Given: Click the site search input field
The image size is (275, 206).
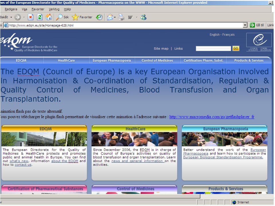Looking at the screenshot, I should pos(213,49).
